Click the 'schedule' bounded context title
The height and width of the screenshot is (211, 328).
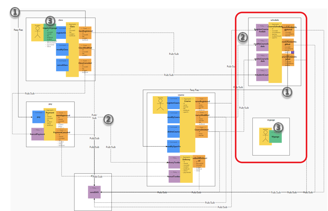pyautogui.click(x=275, y=20)
